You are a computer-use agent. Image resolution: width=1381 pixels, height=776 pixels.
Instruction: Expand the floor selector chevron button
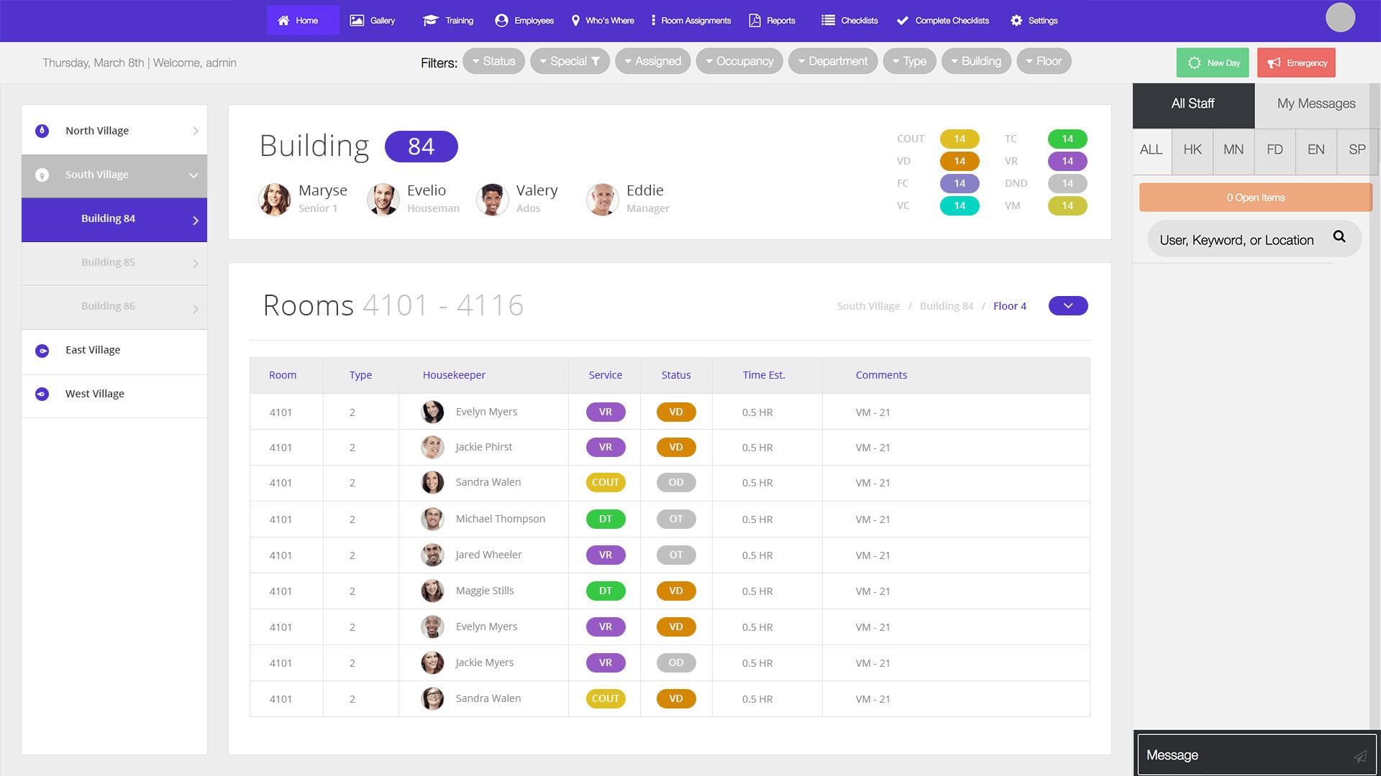(1068, 306)
